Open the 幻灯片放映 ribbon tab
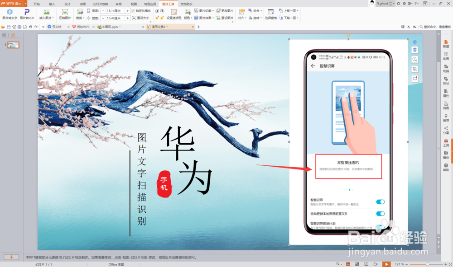The width and height of the screenshot is (453, 267). click(x=101, y=4)
